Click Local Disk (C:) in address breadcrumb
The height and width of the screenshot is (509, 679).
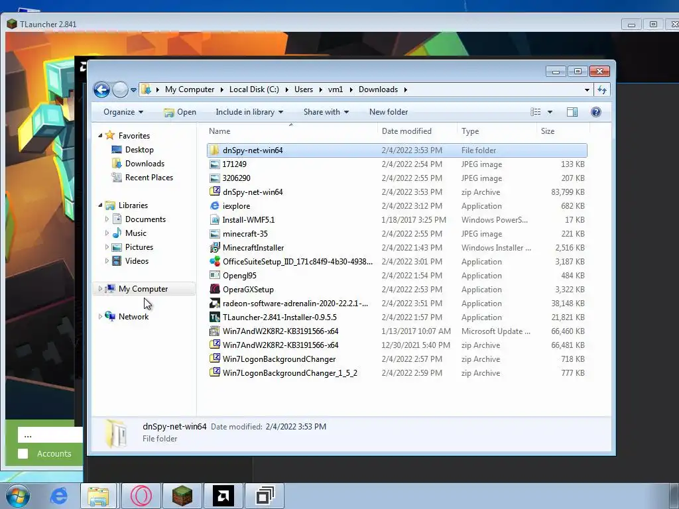pyautogui.click(x=254, y=89)
